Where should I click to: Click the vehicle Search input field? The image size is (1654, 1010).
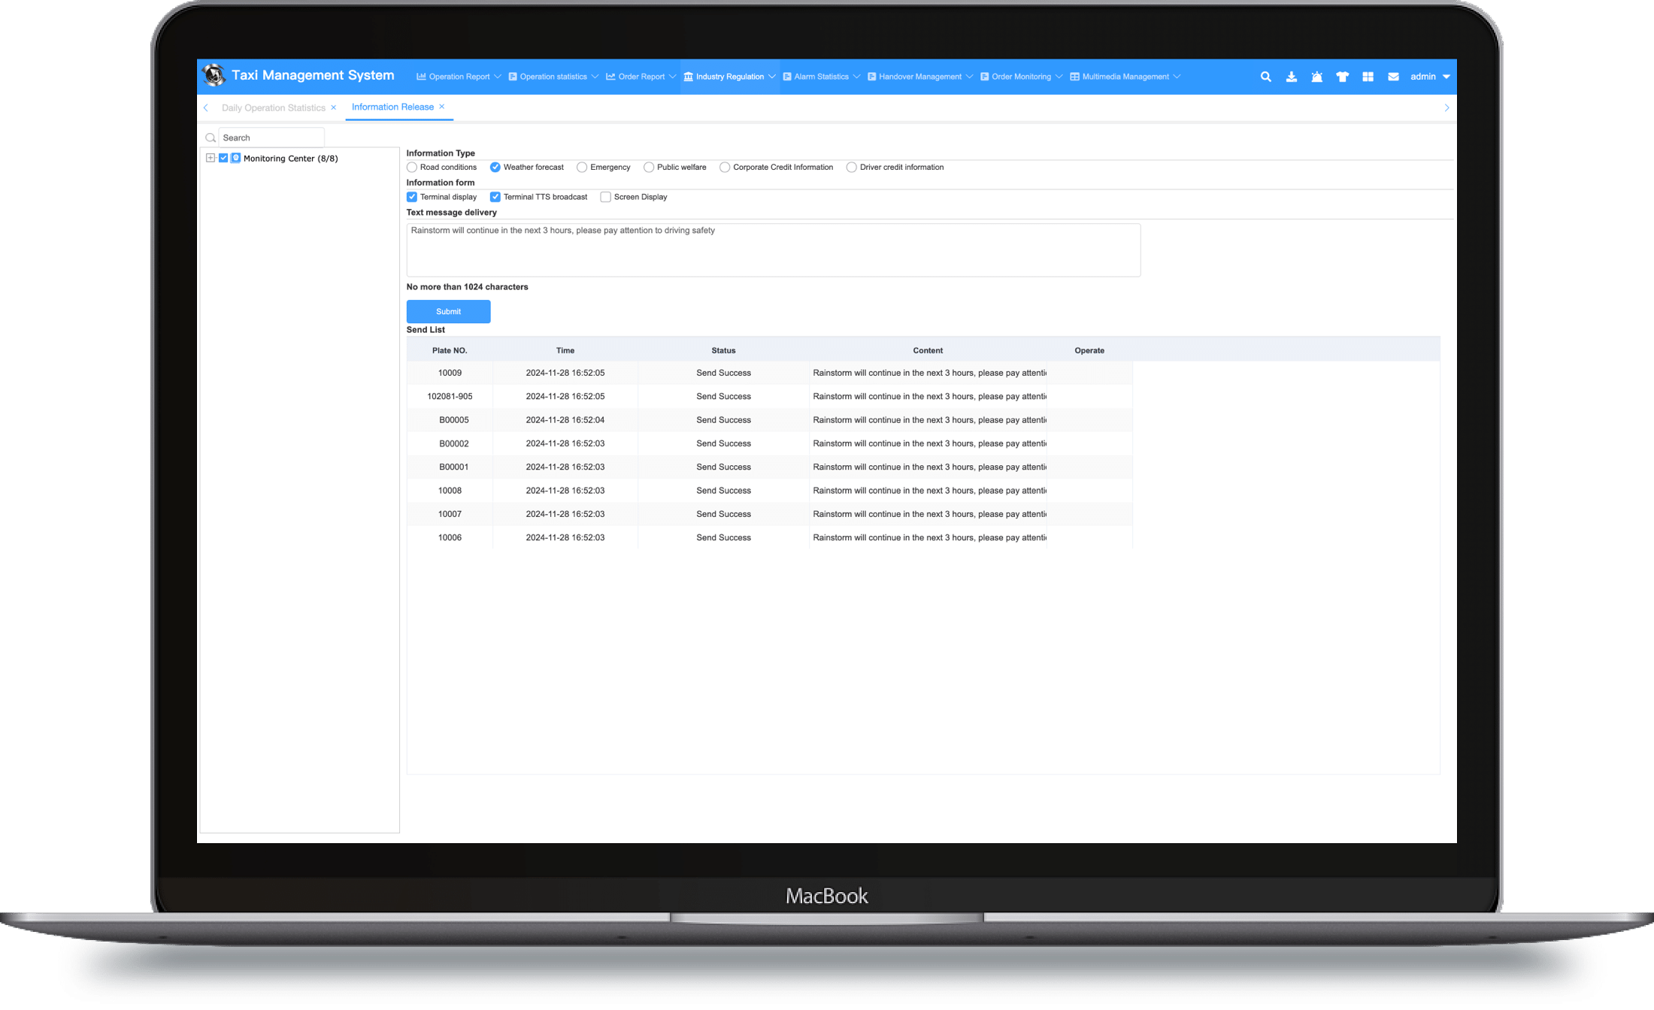271,138
